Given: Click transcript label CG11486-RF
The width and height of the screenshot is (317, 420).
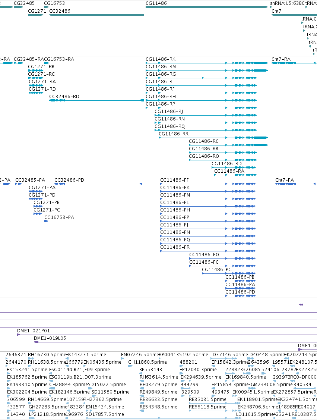Looking at the screenshot, I should tap(160, 89).
